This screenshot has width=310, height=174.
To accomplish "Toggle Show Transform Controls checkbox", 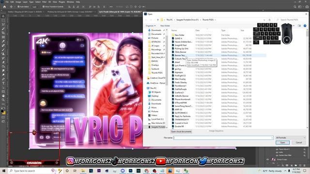I will click(44, 7).
